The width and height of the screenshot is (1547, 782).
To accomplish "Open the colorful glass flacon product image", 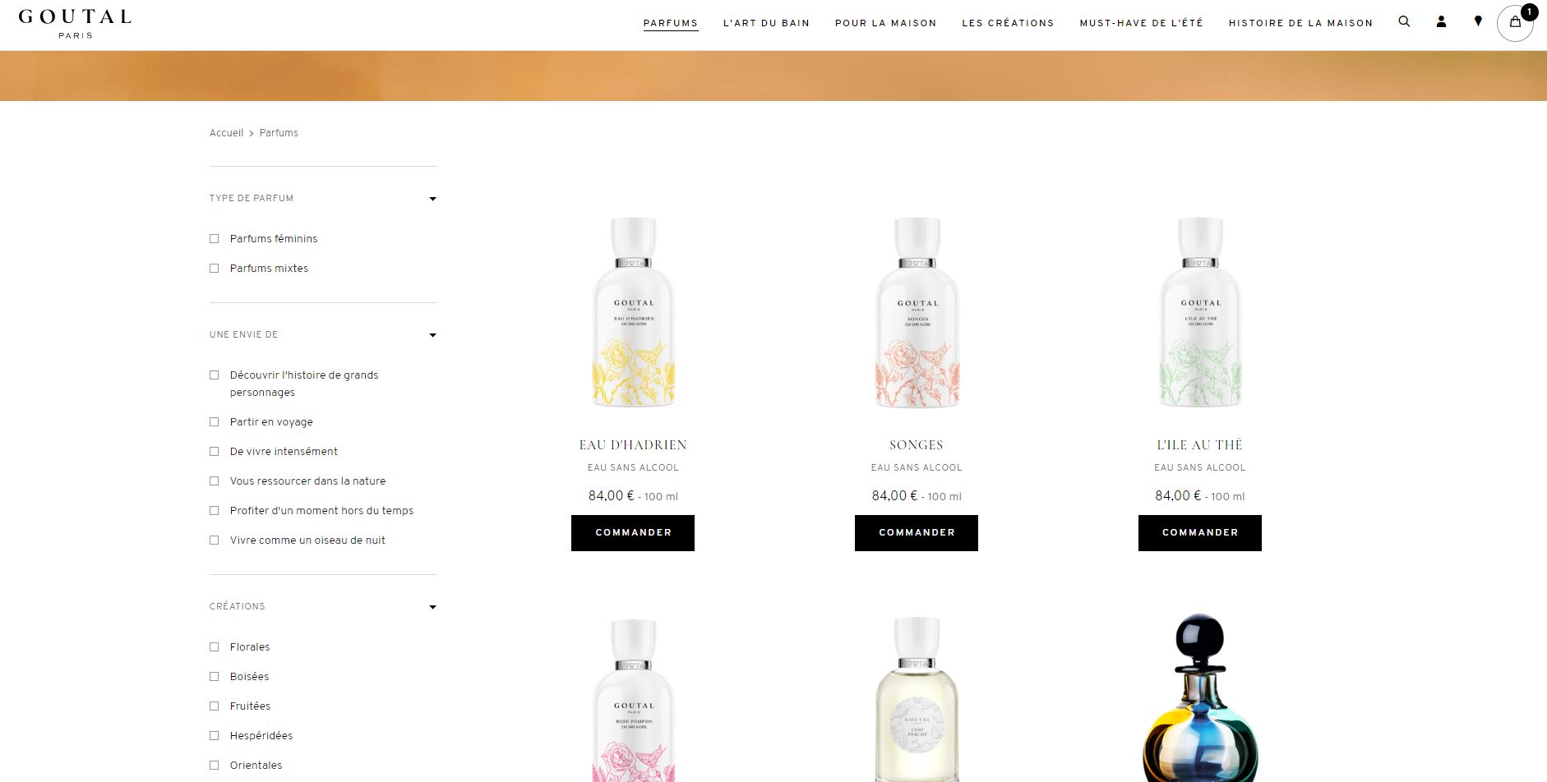I will click(1200, 698).
